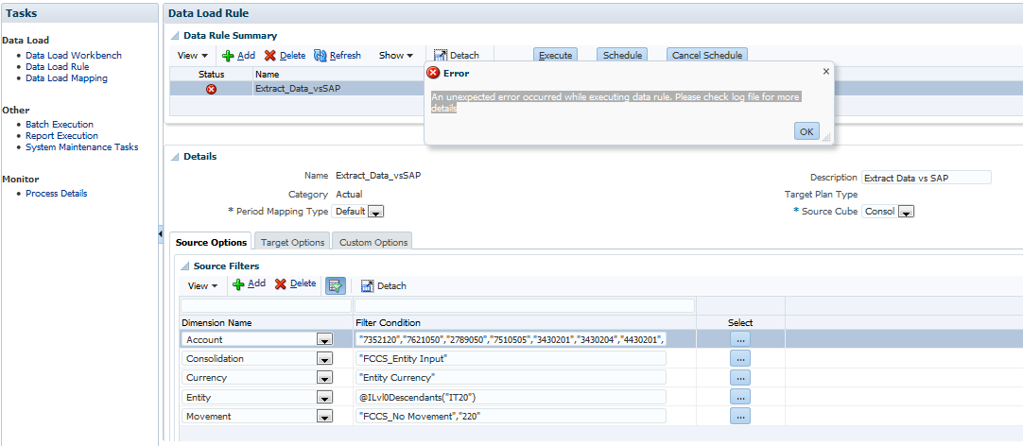Click the Select (...) button for Movement row
Screen dimensions: 1023x446
point(740,416)
